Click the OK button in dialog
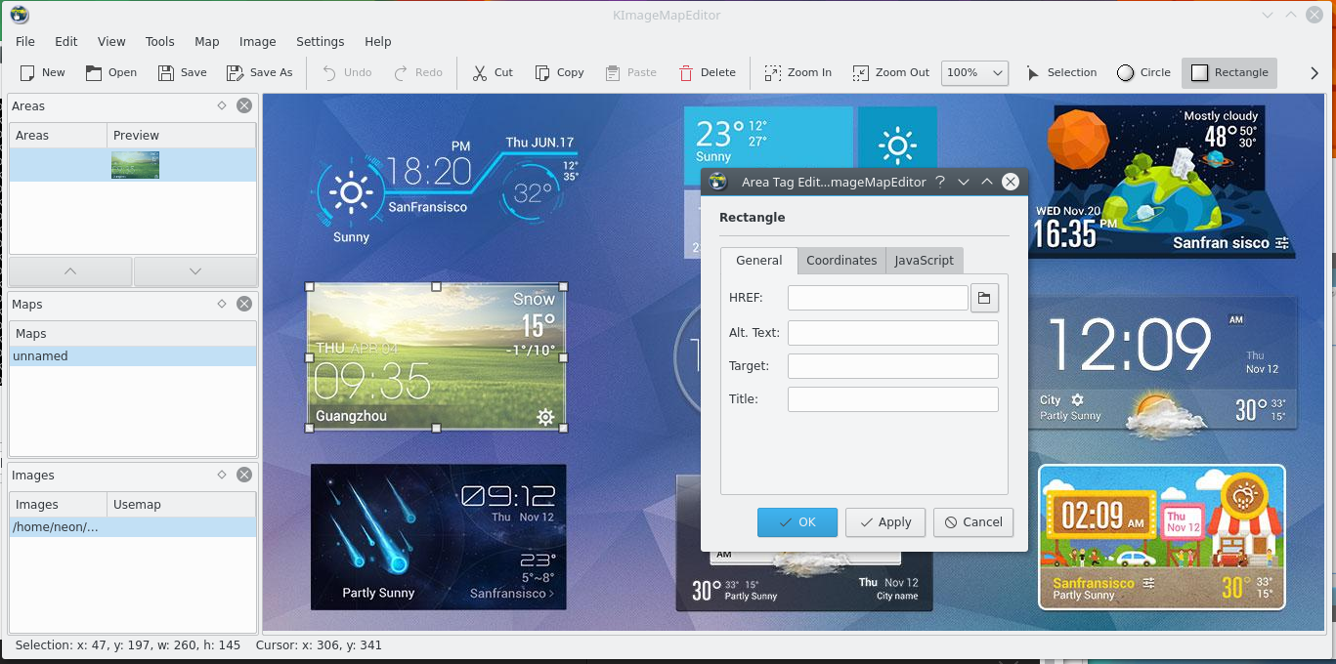The width and height of the screenshot is (1336, 664). point(797,522)
